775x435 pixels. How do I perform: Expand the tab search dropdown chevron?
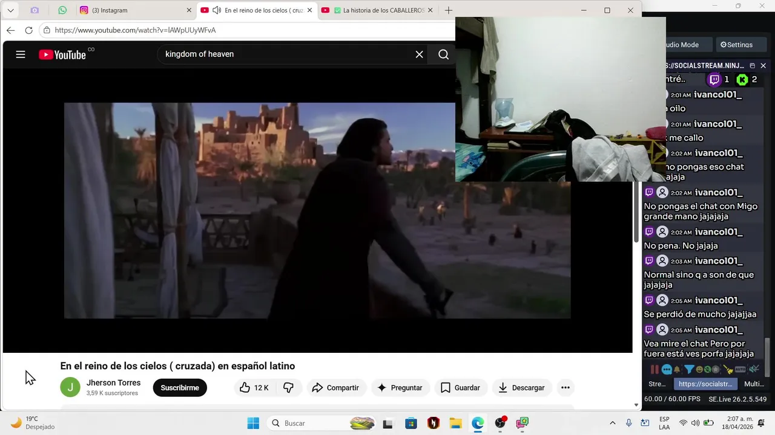(10, 10)
